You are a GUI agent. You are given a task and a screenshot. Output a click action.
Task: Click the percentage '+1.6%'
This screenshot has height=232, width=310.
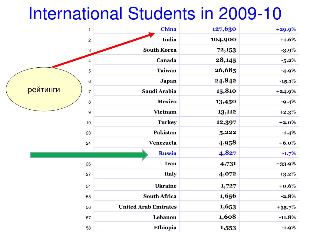pyautogui.click(x=288, y=40)
